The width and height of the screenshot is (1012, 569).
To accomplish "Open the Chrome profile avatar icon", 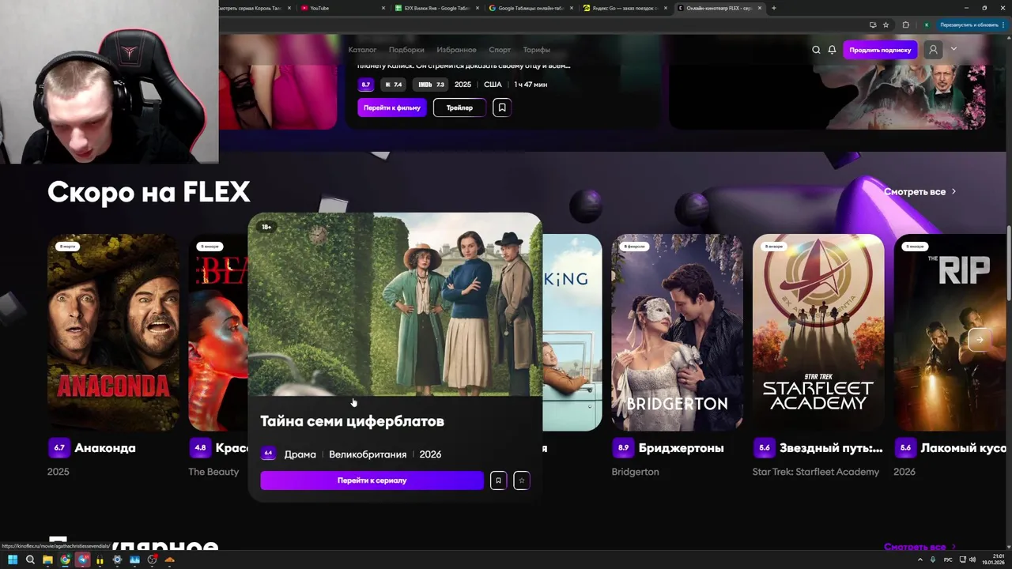I will (927, 24).
